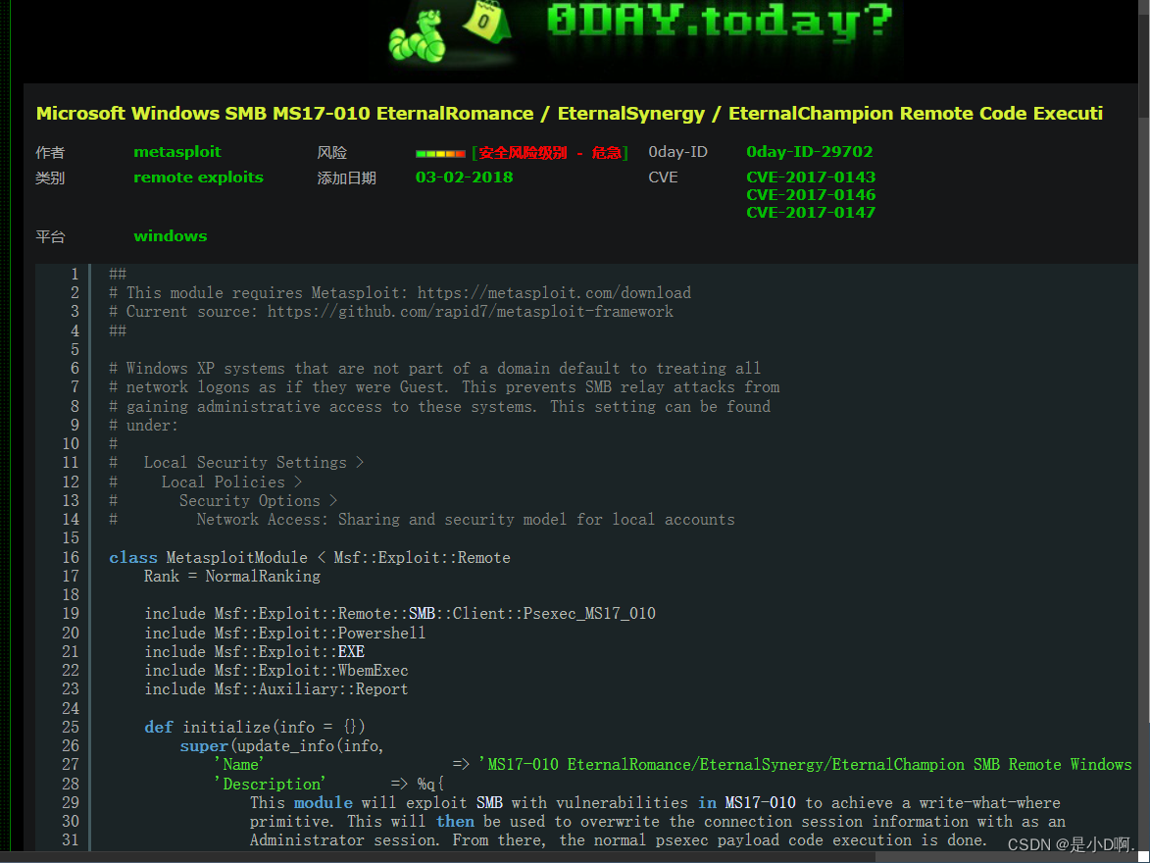Open the CVE-2017-0146 link

pyautogui.click(x=811, y=194)
